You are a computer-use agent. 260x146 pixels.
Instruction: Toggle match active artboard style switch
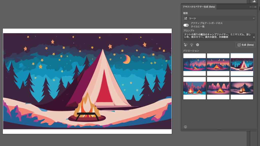pos(186,25)
